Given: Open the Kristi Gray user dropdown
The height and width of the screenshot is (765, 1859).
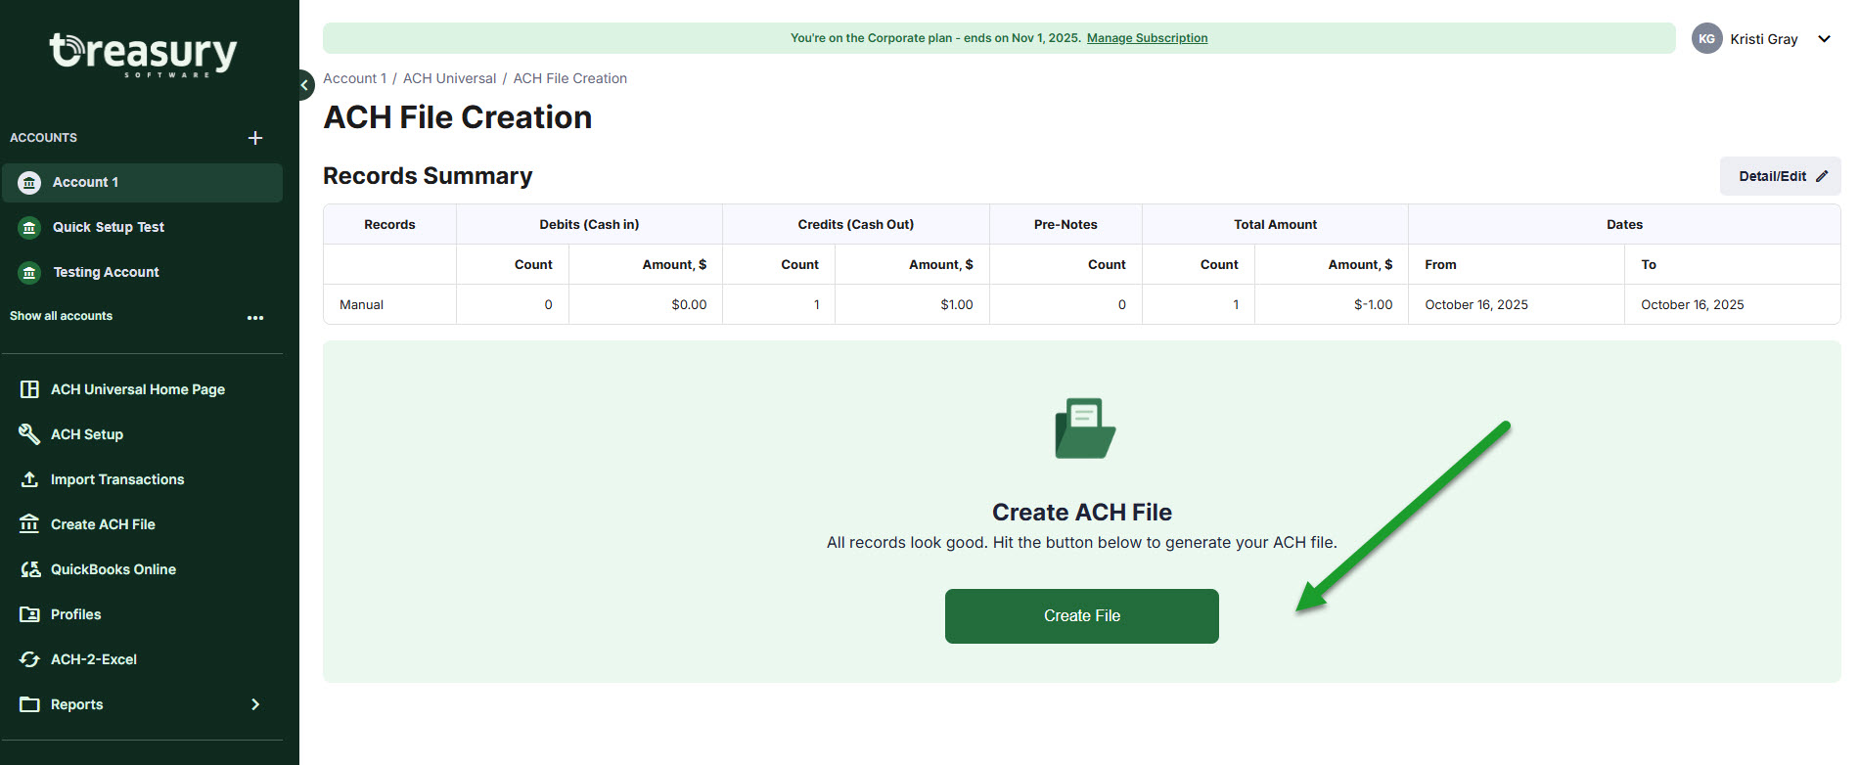Looking at the screenshot, I should tap(1824, 39).
